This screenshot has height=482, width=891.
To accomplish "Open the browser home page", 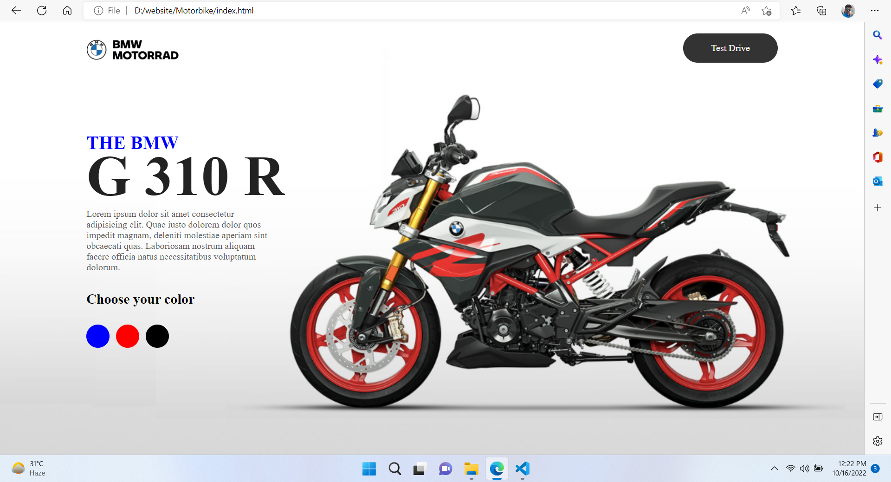I will click(x=67, y=10).
